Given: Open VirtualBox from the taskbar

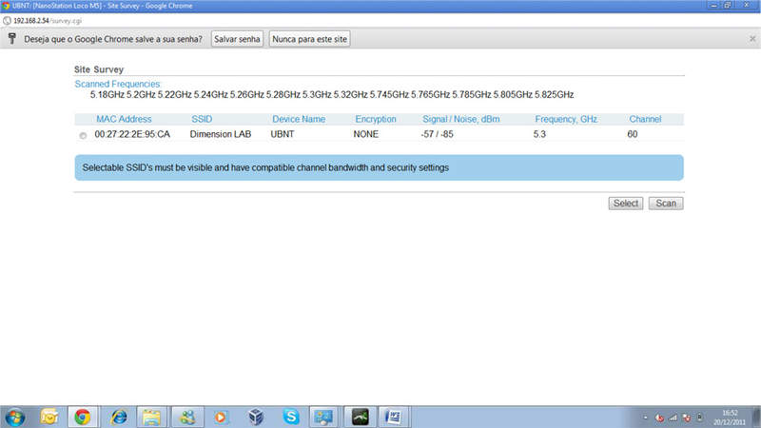Looking at the screenshot, I should (x=256, y=417).
